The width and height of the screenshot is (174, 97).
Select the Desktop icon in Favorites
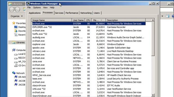click(x=16, y=27)
